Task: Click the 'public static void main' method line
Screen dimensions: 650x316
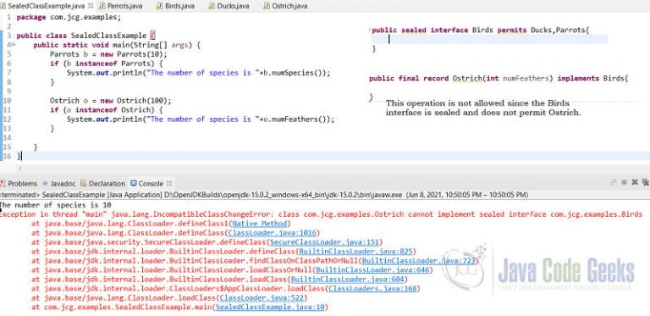Action: click(x=117, y=45)
